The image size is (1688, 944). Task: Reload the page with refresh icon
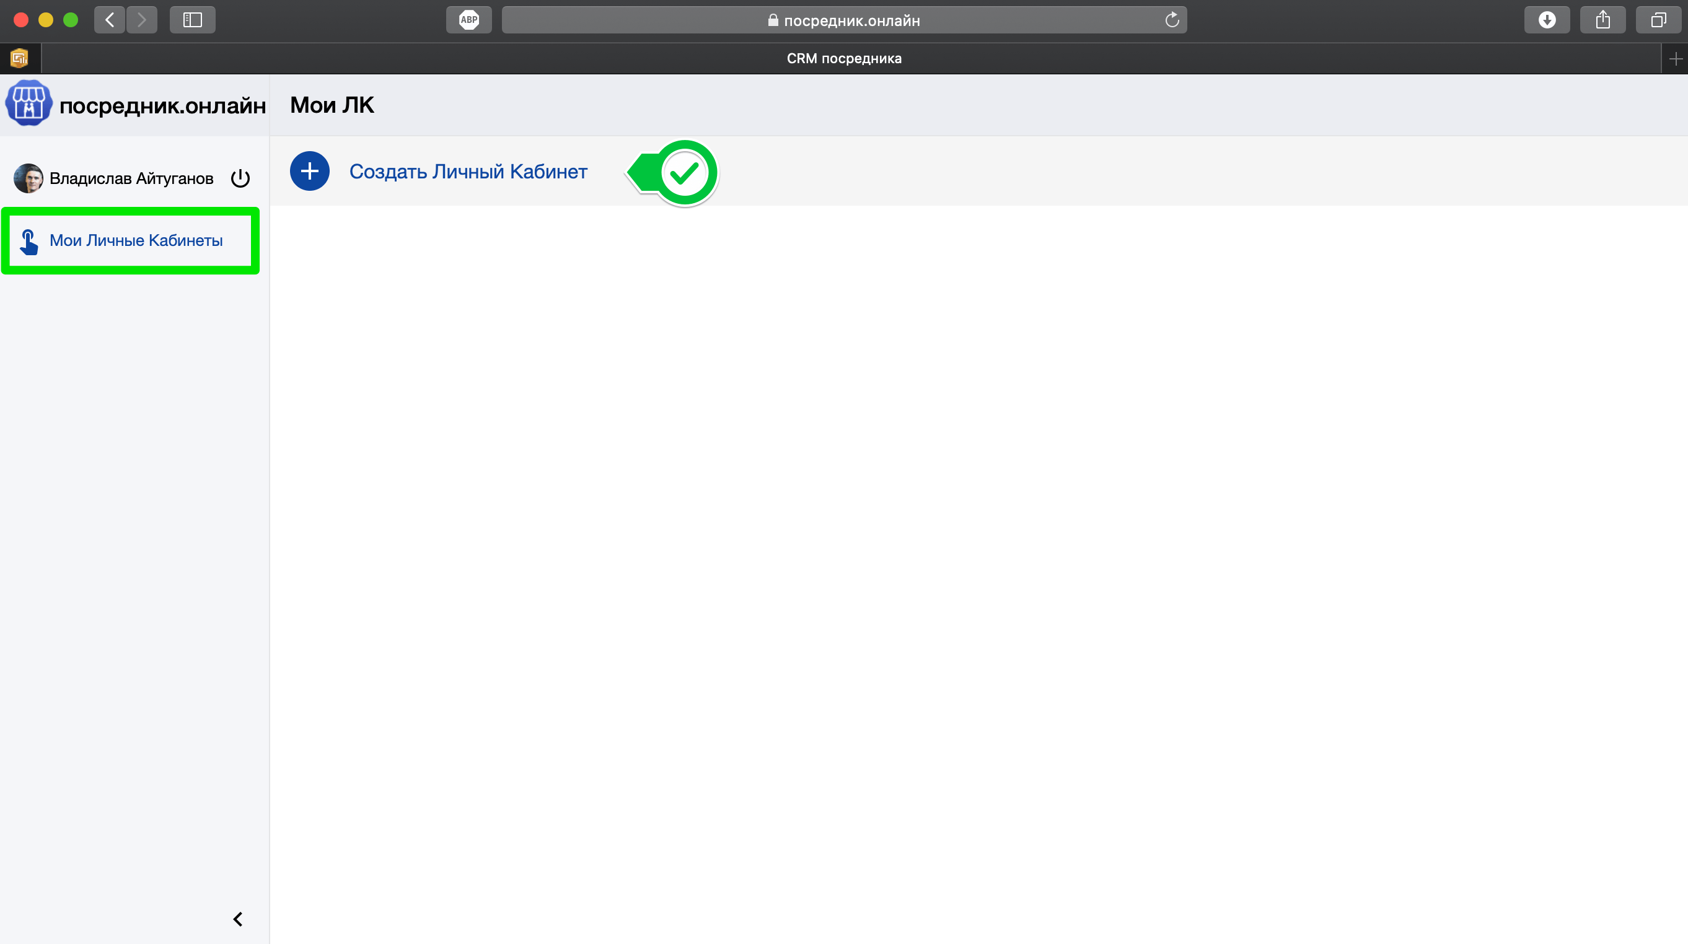point(1172,20)
